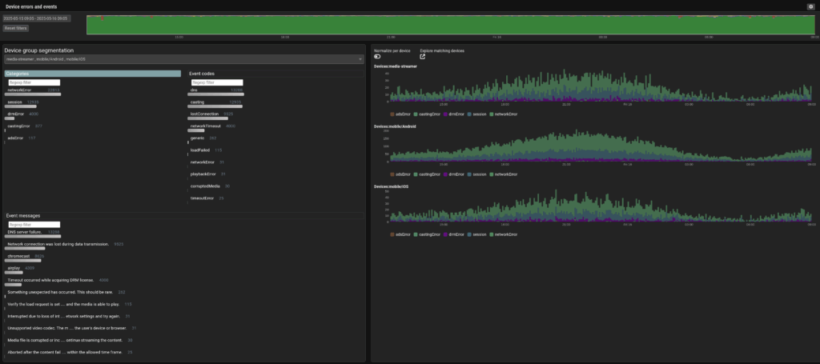Toggle the Normalize per device switch
This screenshot has height=364, width=820.
click(x=378, y=57)
